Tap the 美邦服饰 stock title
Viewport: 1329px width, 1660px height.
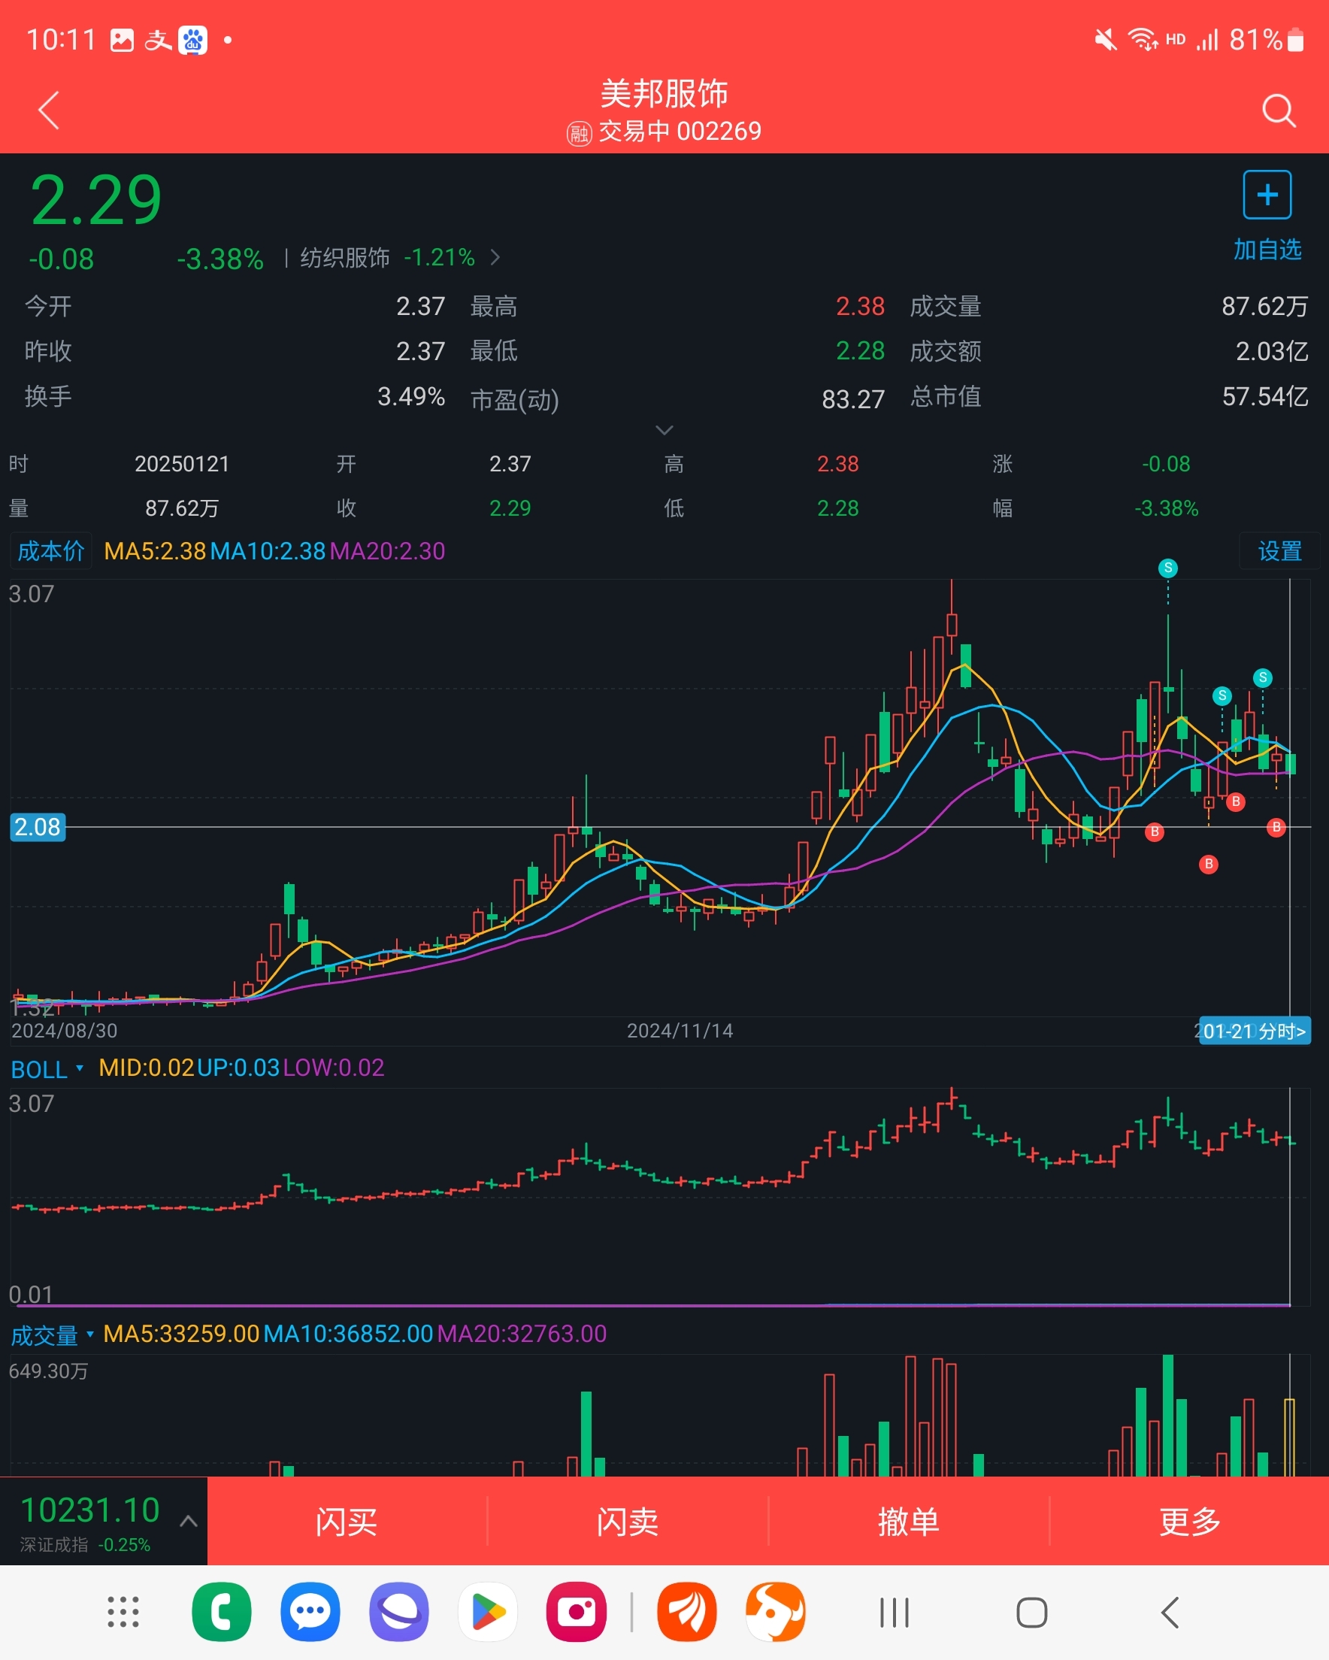[664, 94]
